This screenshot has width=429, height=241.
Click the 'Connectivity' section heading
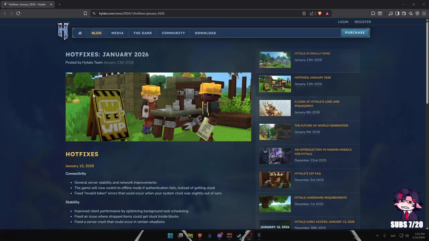point(76,173)
